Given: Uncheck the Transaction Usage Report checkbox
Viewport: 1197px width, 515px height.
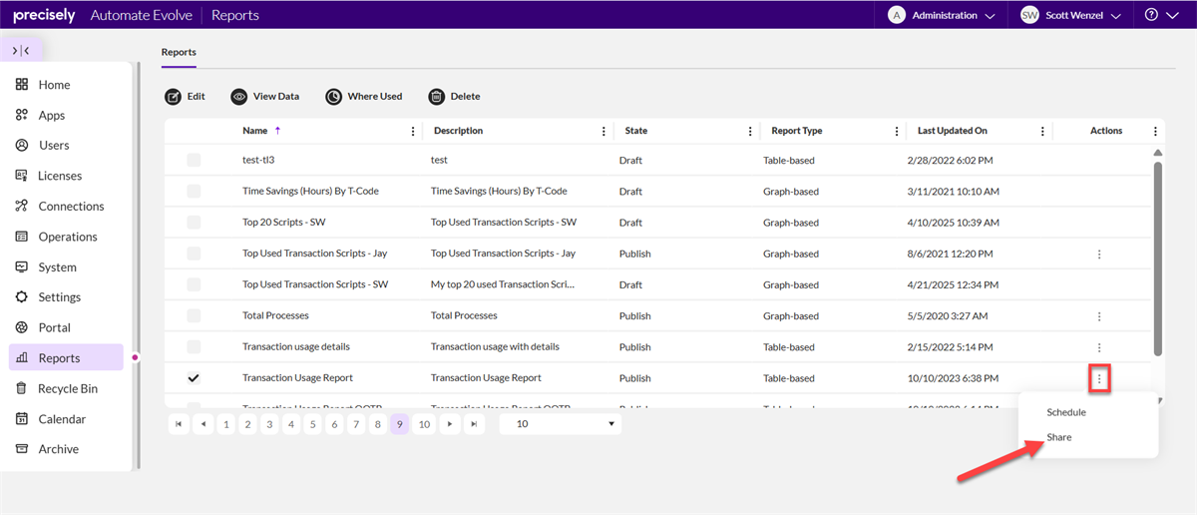Looking at the screenshot, I should coord(194,378).
